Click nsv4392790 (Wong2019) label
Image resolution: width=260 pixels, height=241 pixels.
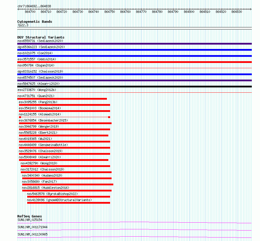point(39,163)
